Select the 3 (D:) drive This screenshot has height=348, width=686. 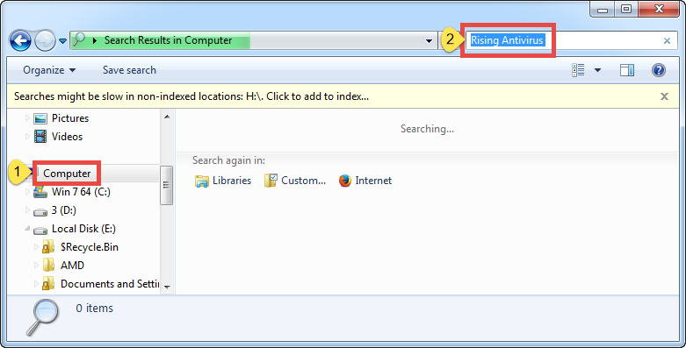click(64, 210)
